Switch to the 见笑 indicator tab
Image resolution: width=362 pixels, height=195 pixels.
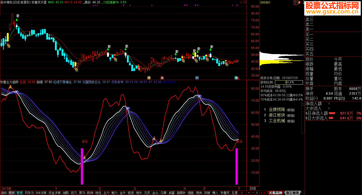(x=147, y=193)
